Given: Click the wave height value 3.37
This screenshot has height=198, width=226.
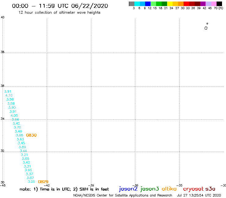Looking at the screenshot, I should [29, 174].
